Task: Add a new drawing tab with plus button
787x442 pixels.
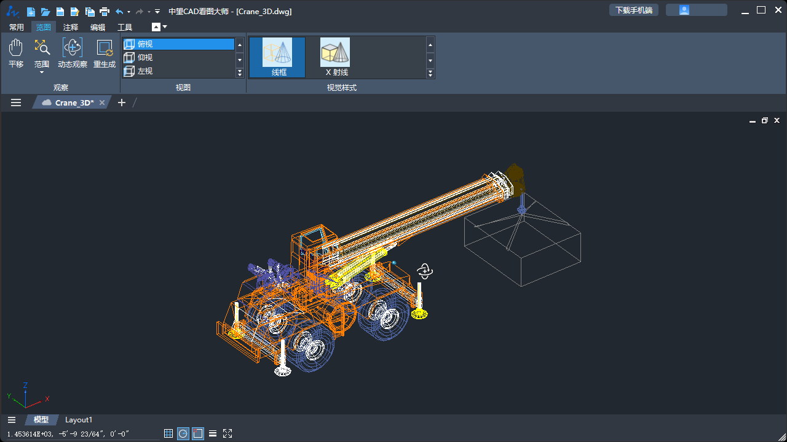Action: [x=122, y=103]
